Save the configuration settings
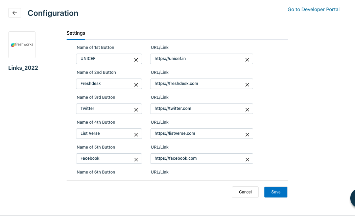Screen dimensions: 355x216 click(x=276, y=192)
